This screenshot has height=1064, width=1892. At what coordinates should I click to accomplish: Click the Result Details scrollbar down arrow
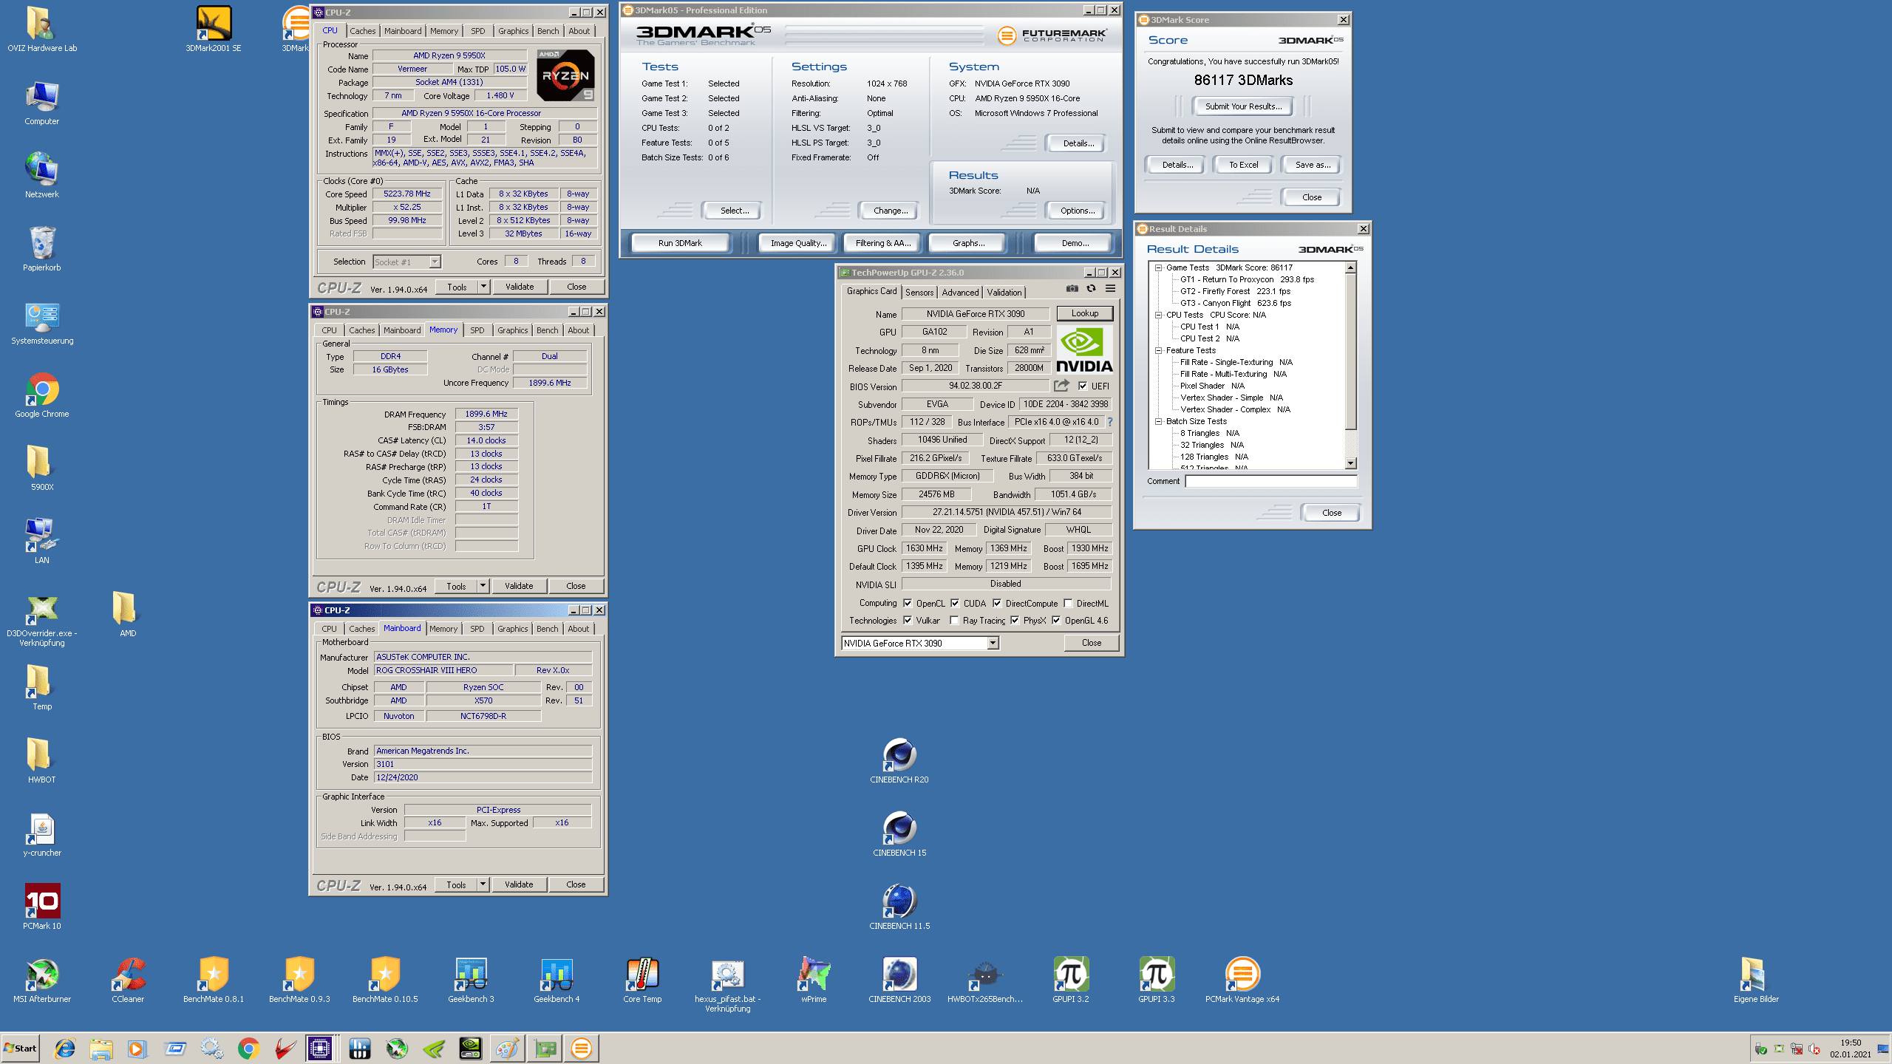[1351, 463]
